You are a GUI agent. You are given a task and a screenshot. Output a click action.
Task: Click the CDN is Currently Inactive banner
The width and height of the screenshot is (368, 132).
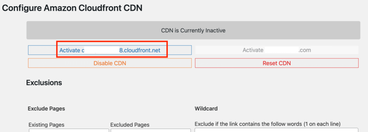pyautogui.click(x=193, y=30)
